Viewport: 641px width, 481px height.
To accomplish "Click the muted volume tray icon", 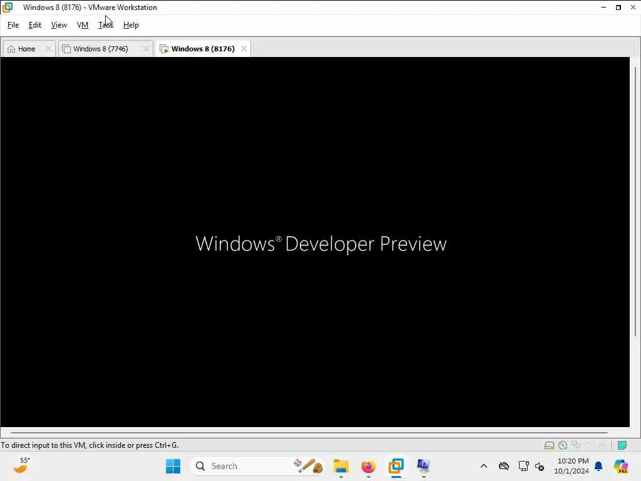I will [540, 466].
